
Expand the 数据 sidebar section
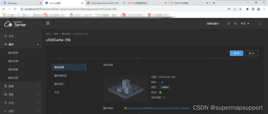(21, 86)
